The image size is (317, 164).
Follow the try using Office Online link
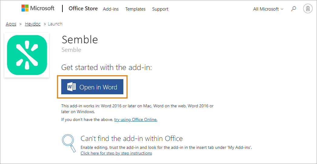[x=136, y=119]
